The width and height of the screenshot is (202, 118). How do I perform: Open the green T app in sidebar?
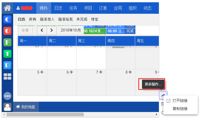(7, 54)
